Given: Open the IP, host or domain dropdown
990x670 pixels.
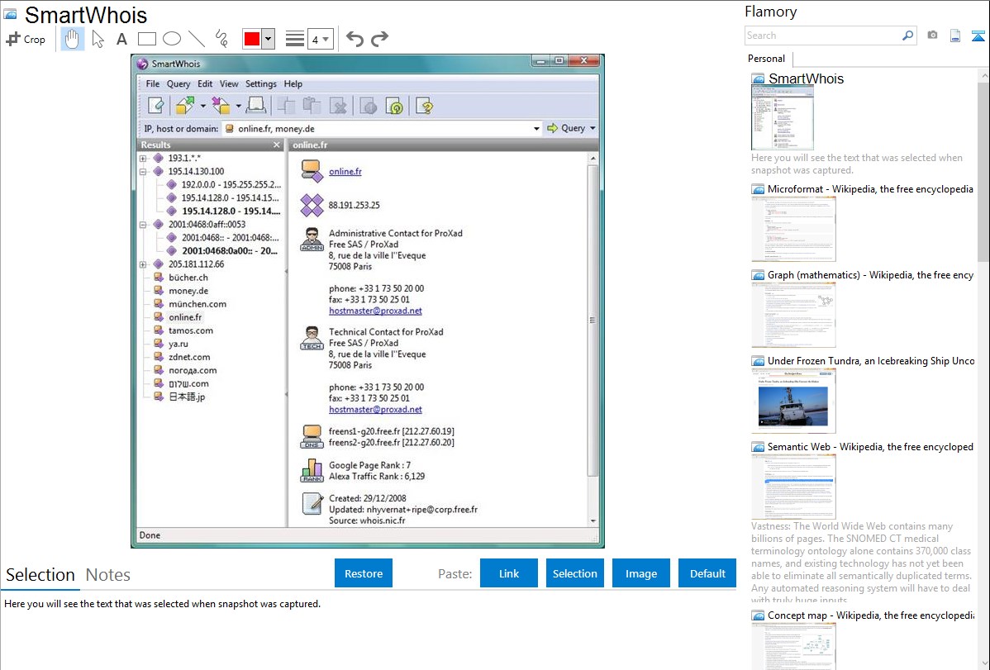Looking at the screenshot, I should coord(536,129).
